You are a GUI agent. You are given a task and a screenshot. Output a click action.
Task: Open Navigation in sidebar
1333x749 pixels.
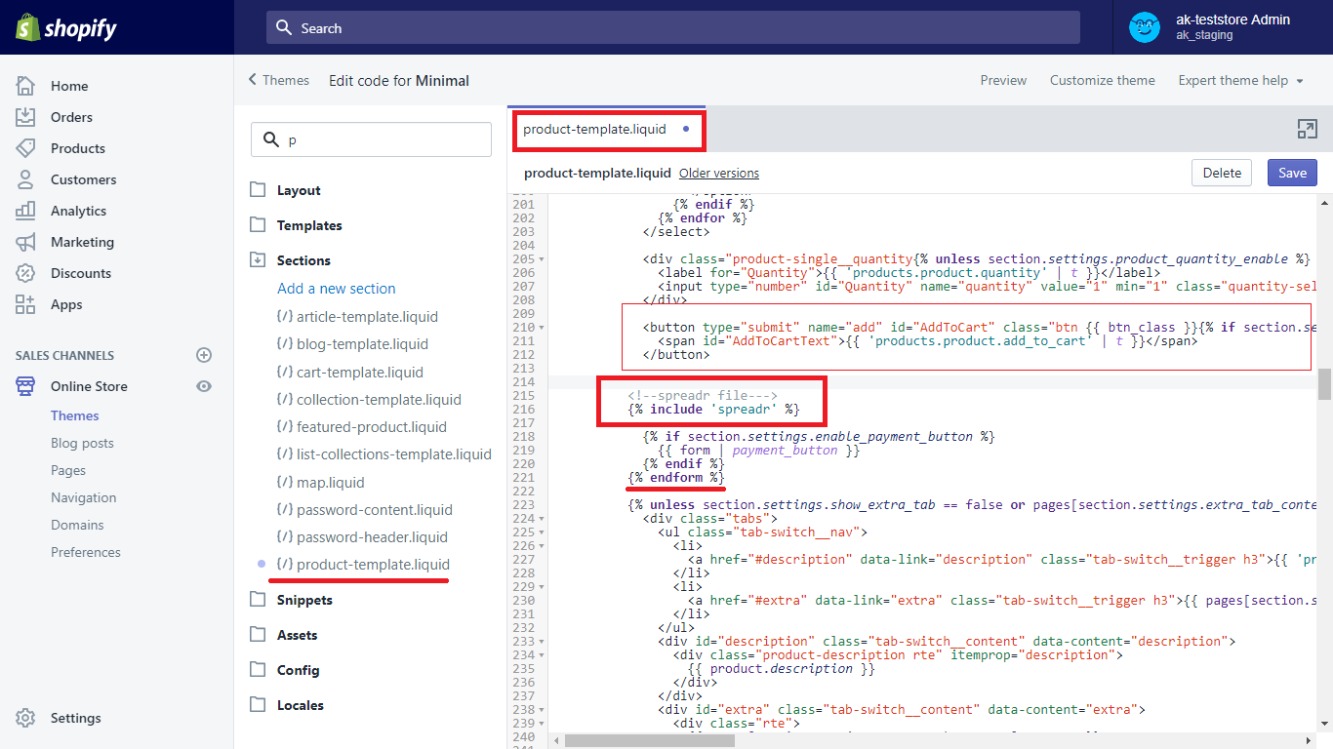pyautogui.click(x=83, y=497)
